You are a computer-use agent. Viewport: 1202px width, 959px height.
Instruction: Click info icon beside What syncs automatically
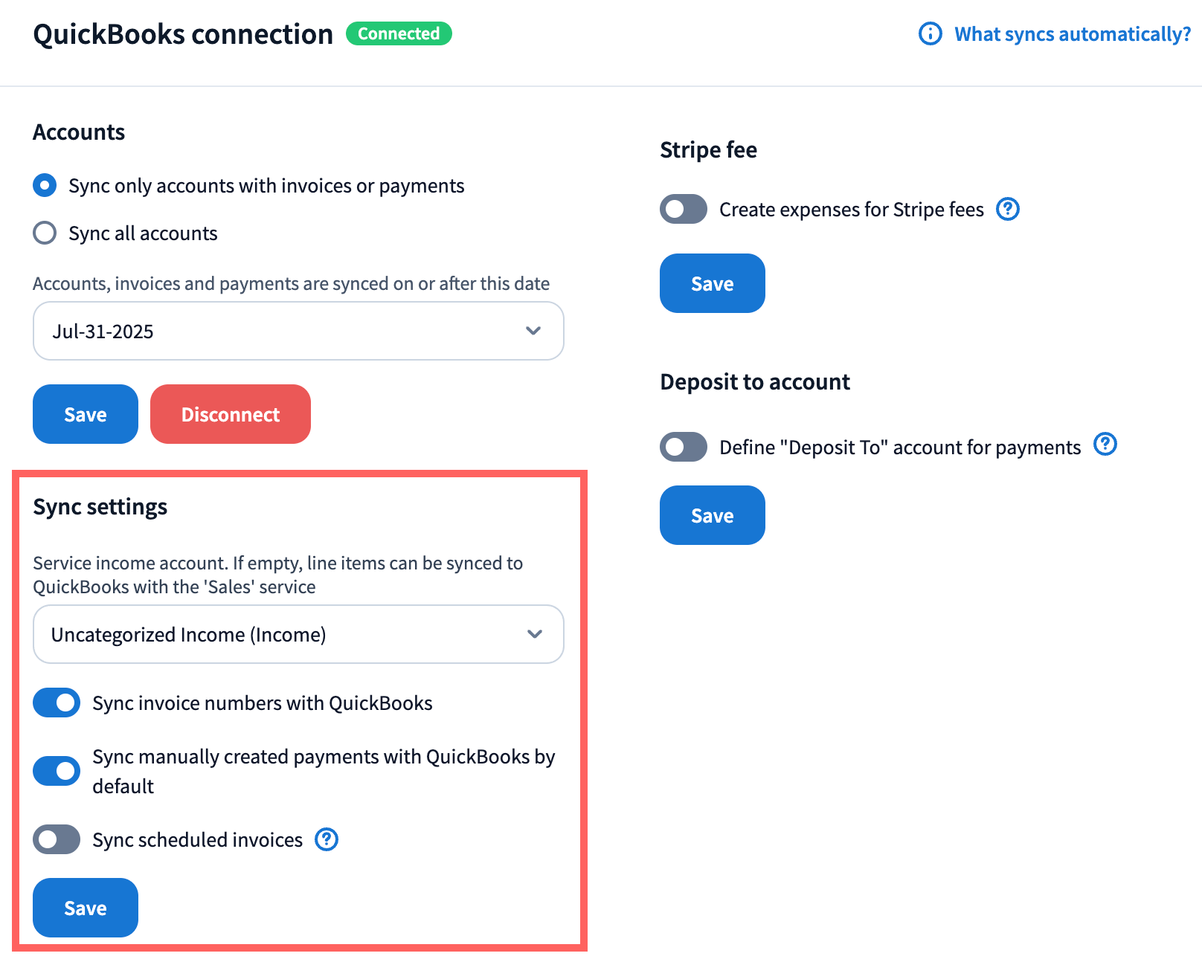click(x=930, y=34)
